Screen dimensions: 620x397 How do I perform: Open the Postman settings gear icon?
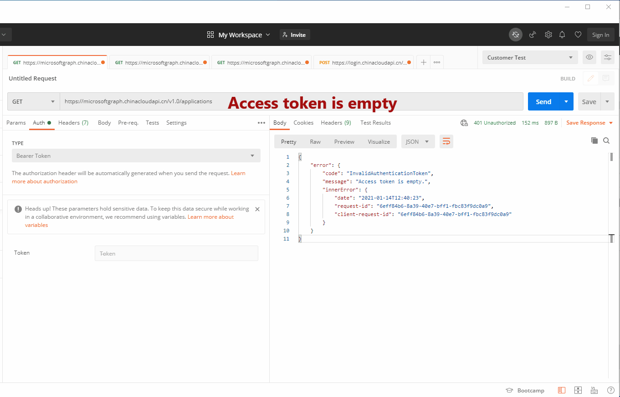click(x=548, y=35)
